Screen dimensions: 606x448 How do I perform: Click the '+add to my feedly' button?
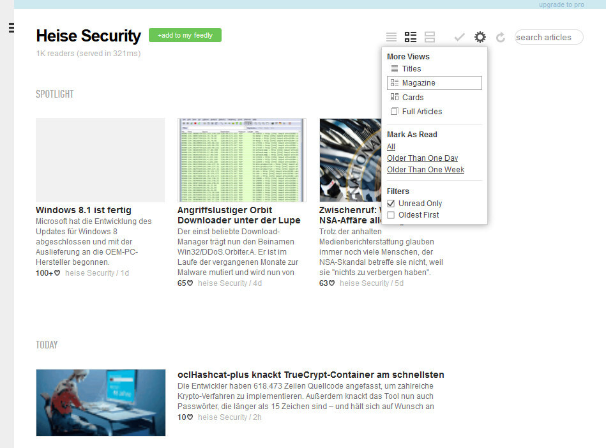(185, 35)
